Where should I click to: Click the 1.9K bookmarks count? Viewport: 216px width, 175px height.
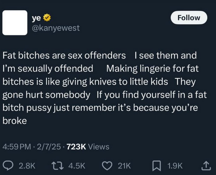coord(175,166)
